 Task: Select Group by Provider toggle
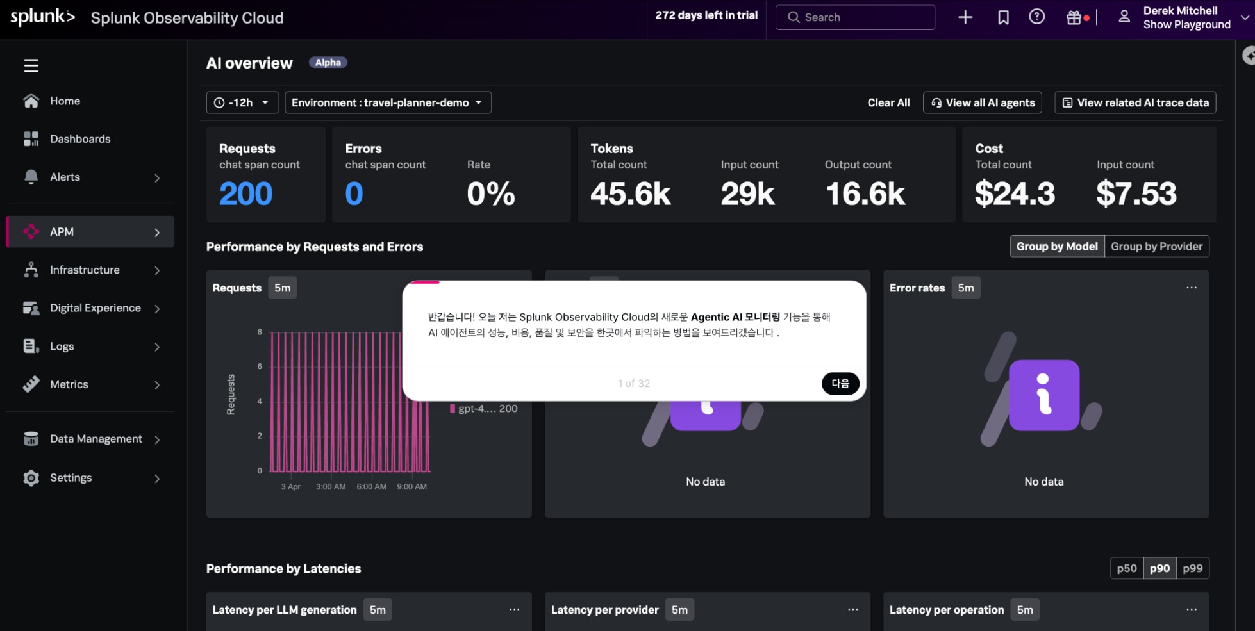point(1157,247)
